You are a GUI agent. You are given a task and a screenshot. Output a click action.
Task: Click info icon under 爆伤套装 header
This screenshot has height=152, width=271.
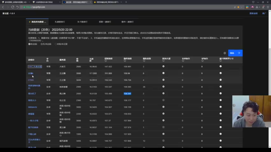[144, 61]
